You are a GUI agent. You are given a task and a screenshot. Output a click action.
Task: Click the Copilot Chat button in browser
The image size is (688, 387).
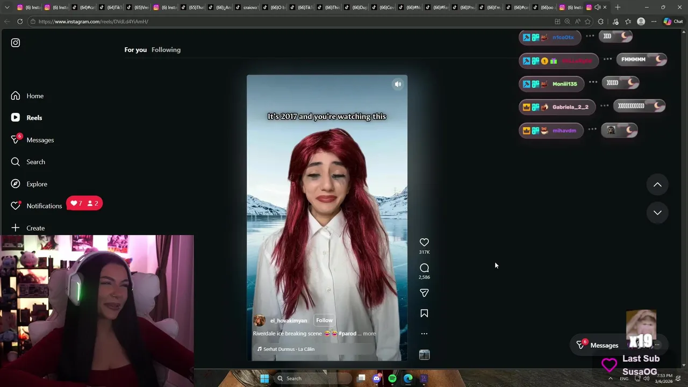(x=673, y=21)
